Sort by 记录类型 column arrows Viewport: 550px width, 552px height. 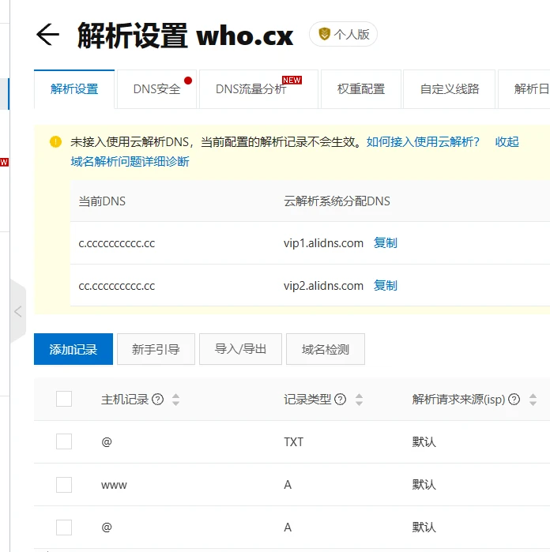coord(359,400)
